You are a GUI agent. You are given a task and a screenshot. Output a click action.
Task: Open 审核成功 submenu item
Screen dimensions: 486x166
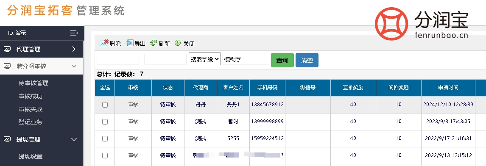pos(31,96)
